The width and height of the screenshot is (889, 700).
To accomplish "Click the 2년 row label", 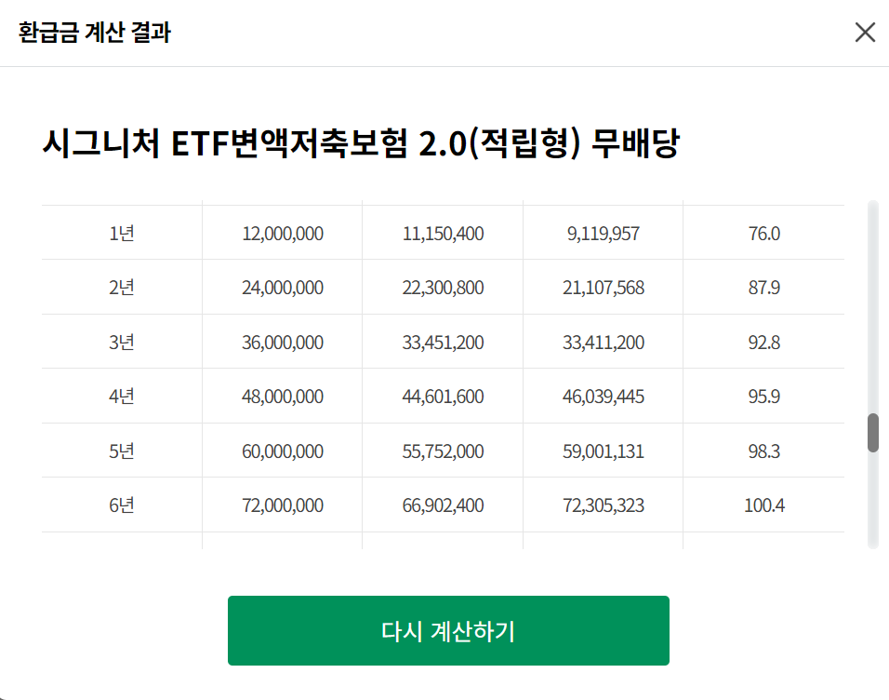I will pos(122,288).
